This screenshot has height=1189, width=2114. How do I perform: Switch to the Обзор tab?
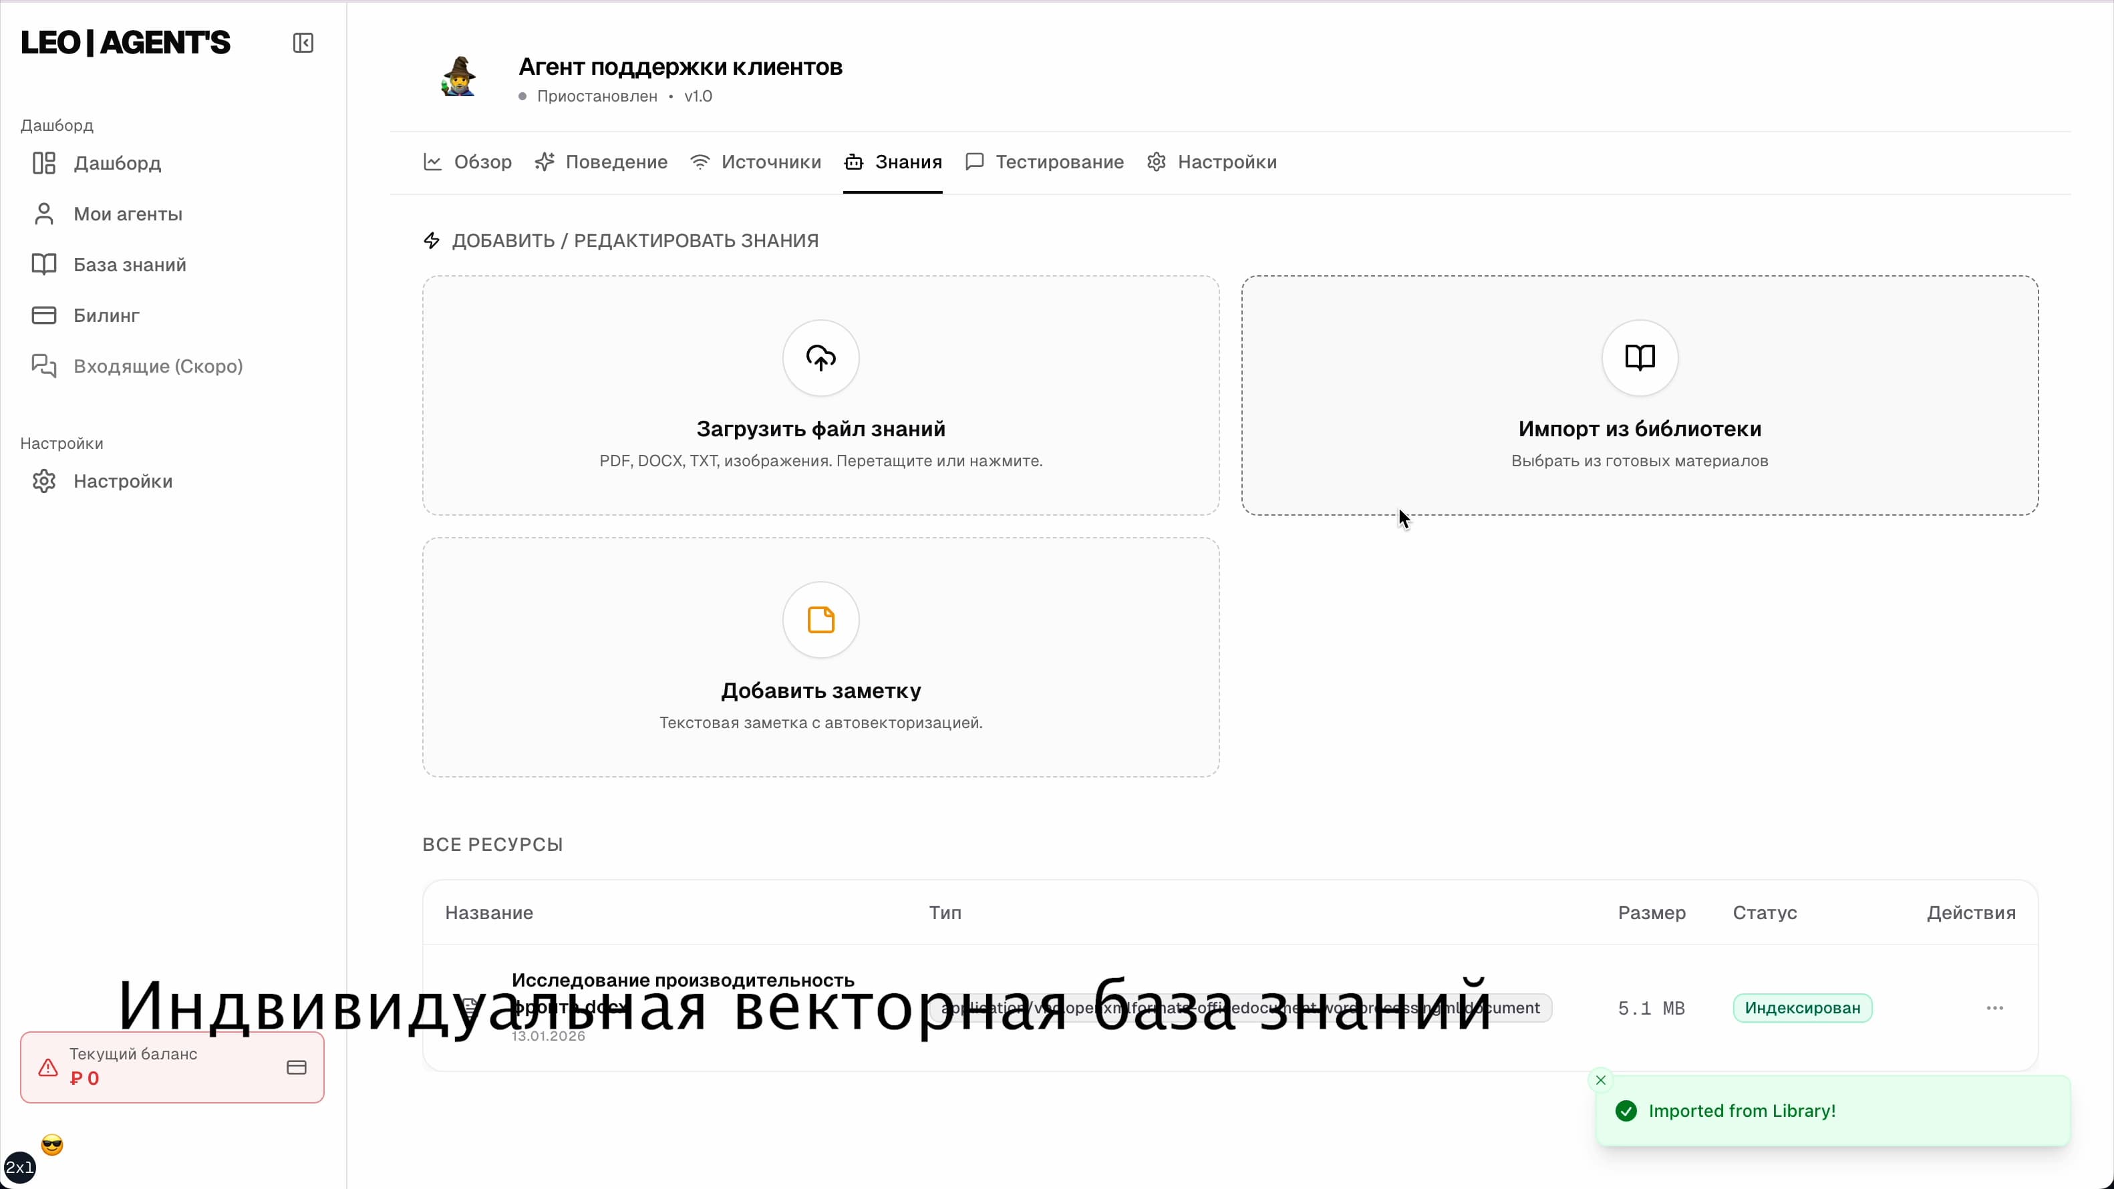point(482,162)
